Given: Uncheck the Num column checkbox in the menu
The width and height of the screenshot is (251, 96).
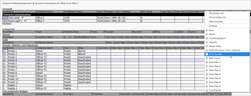Looking at the screenshot, I should pos(207,30).
